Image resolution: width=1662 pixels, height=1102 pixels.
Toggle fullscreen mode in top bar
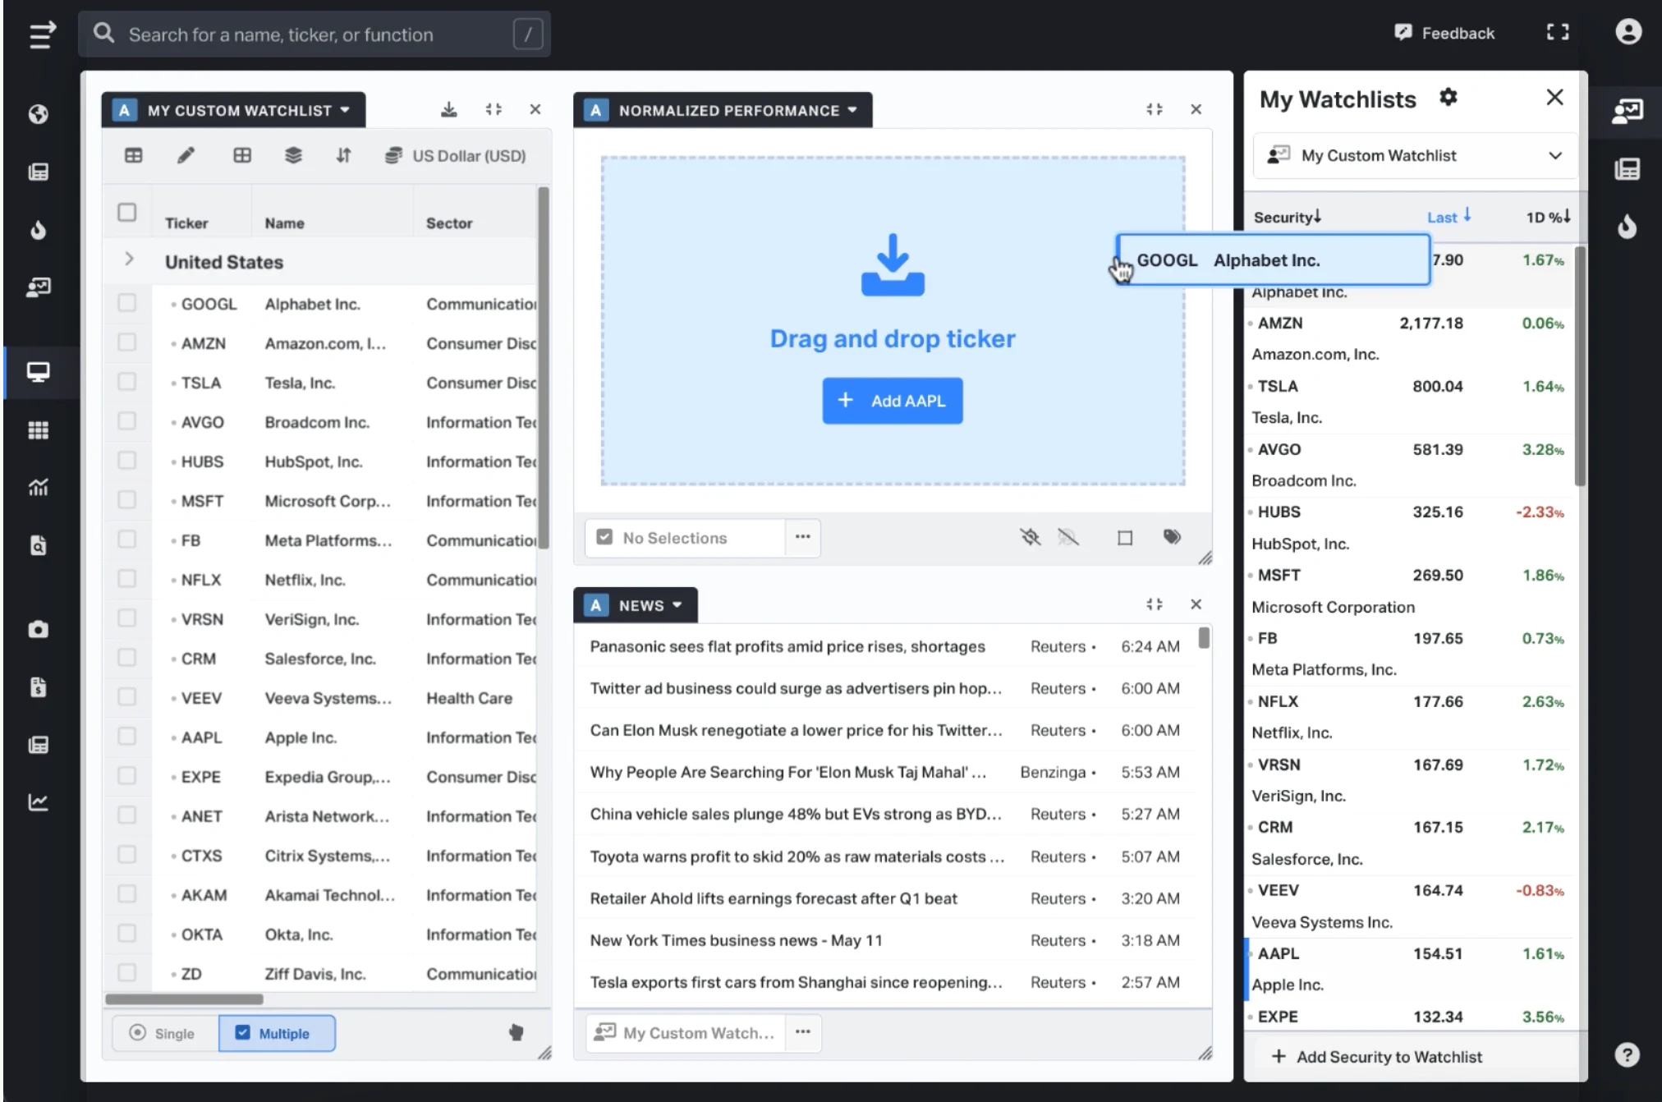(x=1558, y=33)
